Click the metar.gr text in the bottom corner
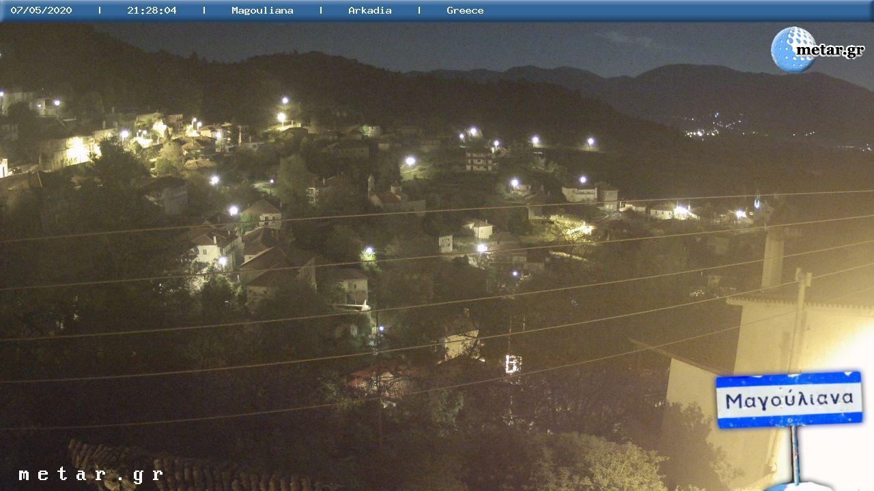Viewport: 874px width, 491px height. (91, 475)
